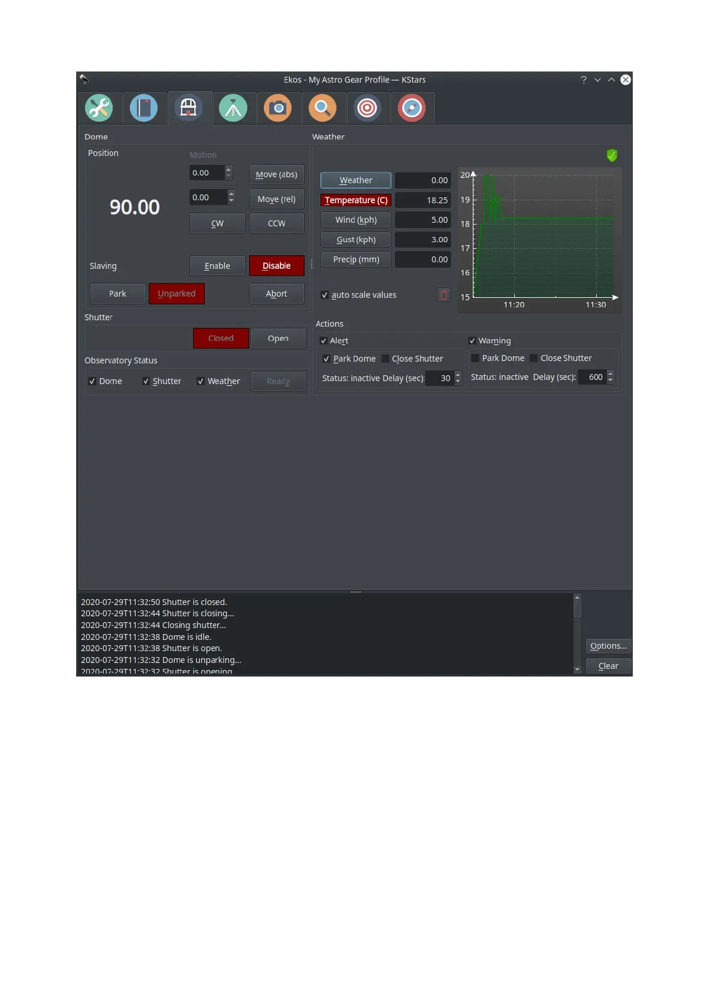Click the Alert delay 30 field
Image resolution: width=703 pixels, height=995 pixels.
click(x=440, y=378)
